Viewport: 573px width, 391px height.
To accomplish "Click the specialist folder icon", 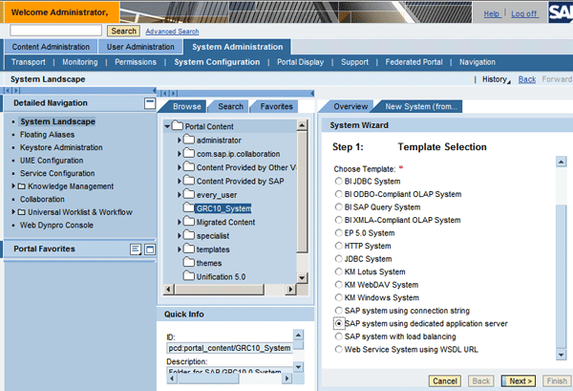I will pyautogui.click(x=188, y=235).
